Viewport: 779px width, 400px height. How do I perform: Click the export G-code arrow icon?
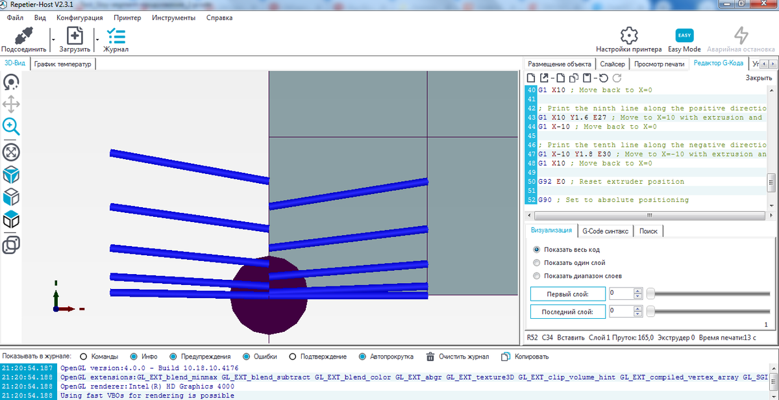pyautogui.click(x=544, y=78)
